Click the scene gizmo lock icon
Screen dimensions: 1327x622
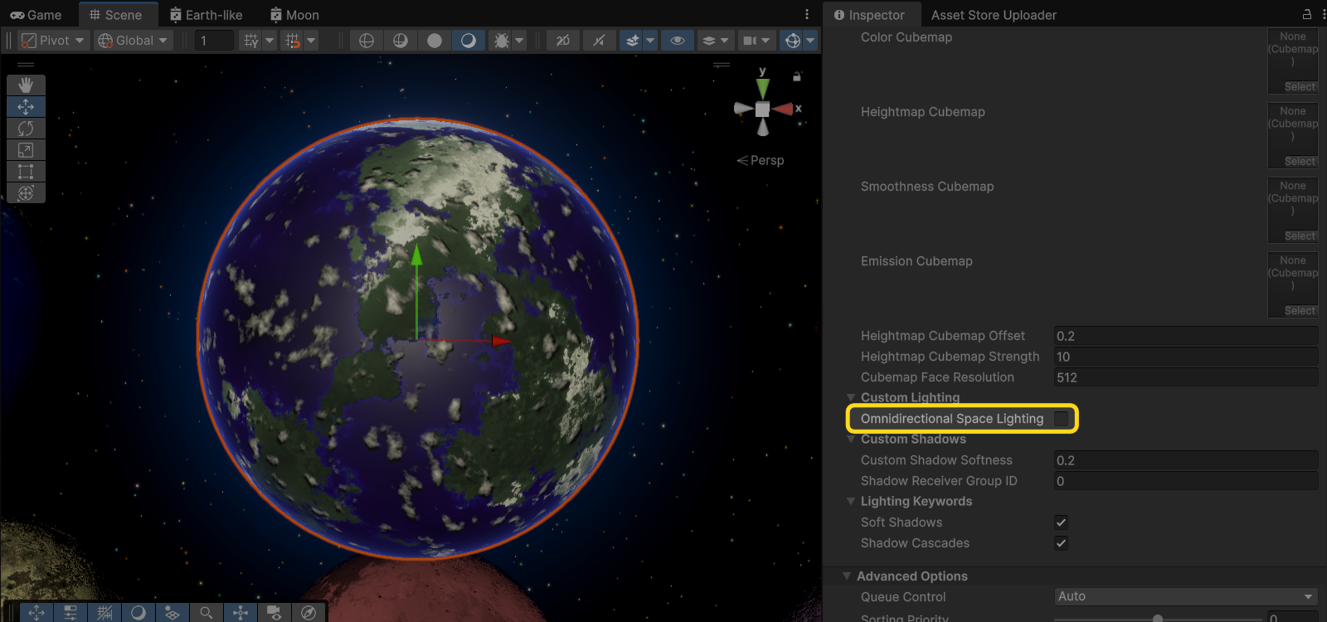tap(797, 76)
